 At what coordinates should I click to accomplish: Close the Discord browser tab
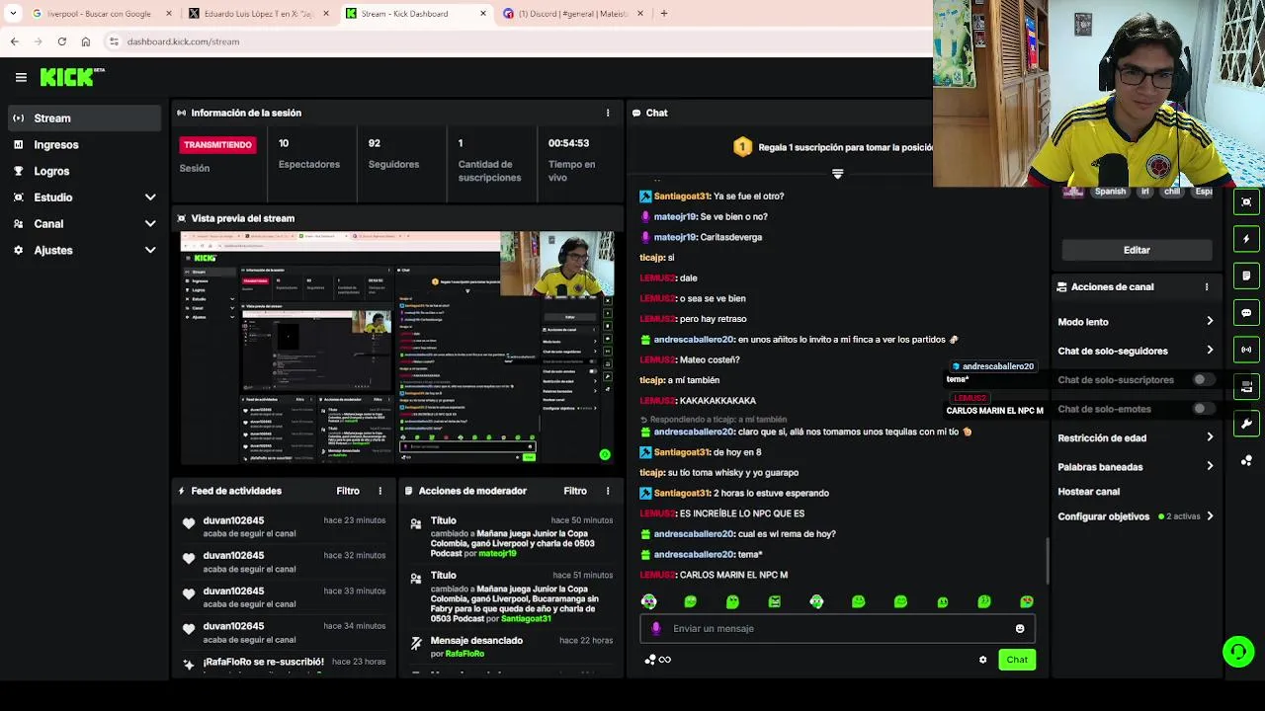point(640,13)
